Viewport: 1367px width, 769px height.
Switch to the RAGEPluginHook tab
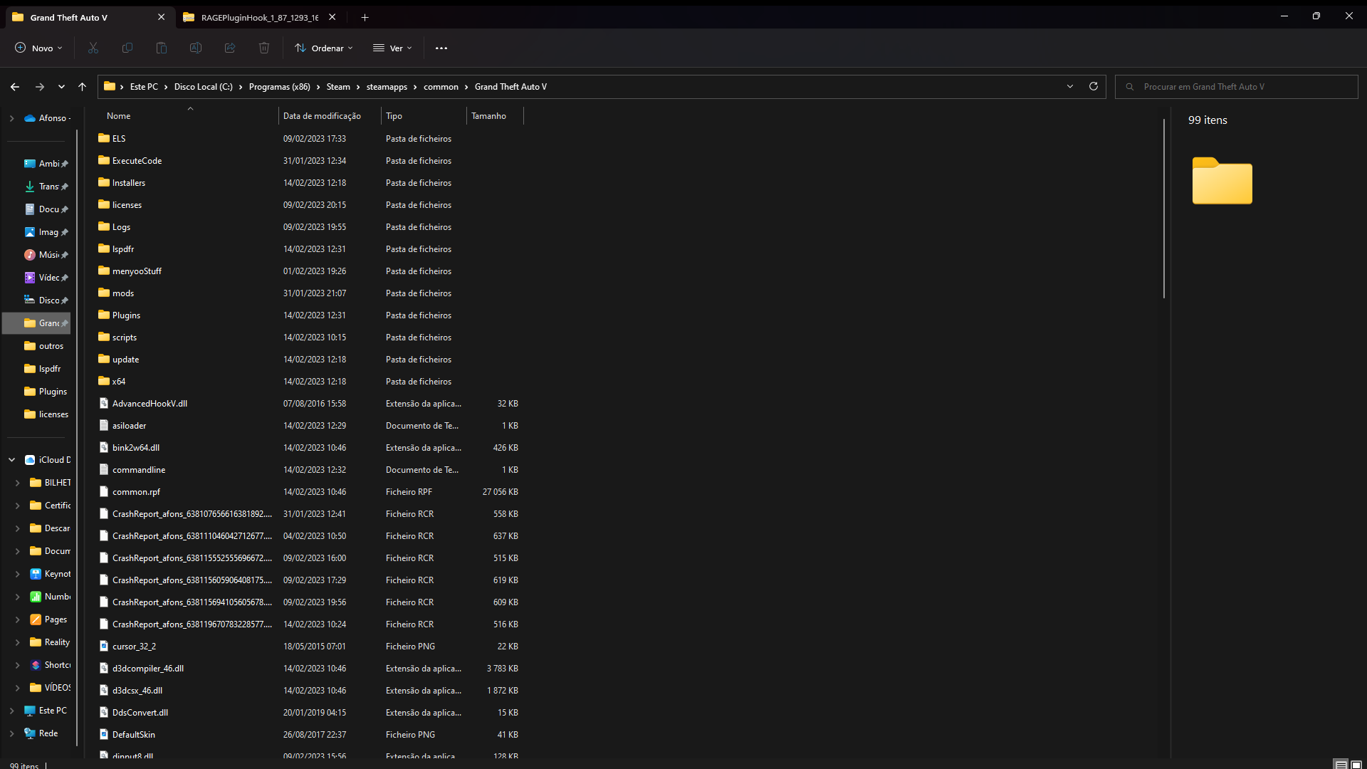[x=259, y=17]
